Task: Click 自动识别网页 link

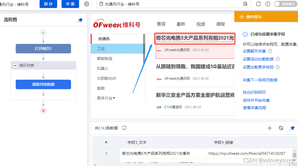Action: pyautogui.click(x=254, y=92)
